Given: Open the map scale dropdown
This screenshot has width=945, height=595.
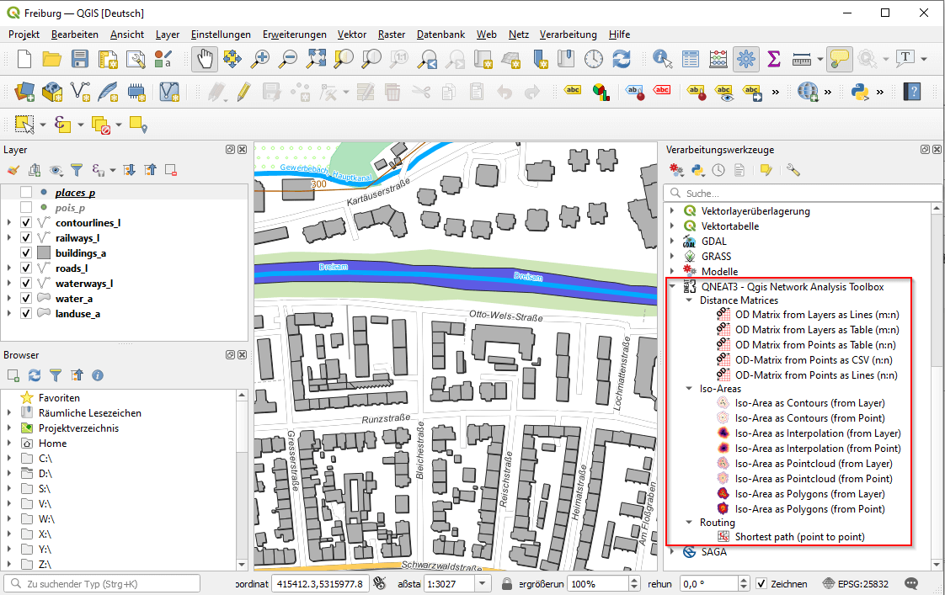Looking at the screenshot, I should pyautogui.click(x=483, y=584).
